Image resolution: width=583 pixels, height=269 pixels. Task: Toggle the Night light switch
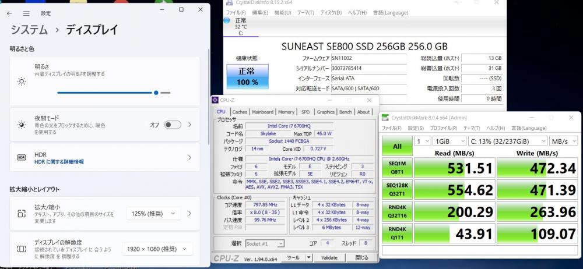click(x=173, y=125)
